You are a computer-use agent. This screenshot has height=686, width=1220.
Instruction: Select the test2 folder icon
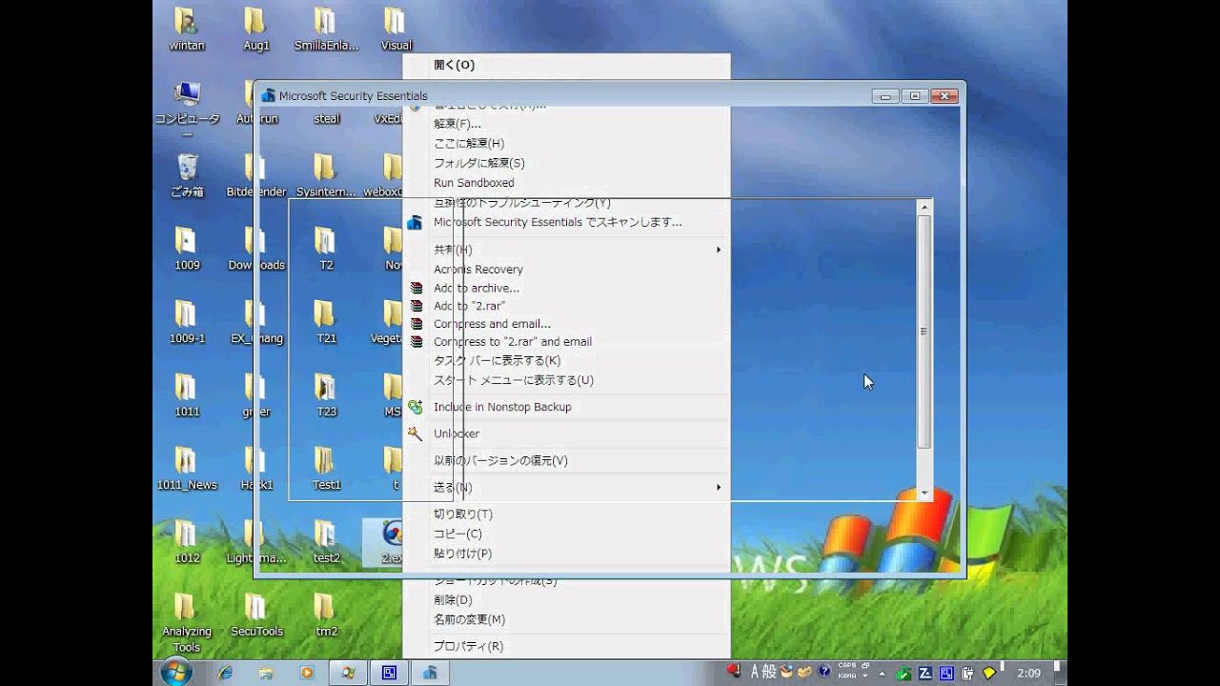pyautogui.click(x=326, y=542)
